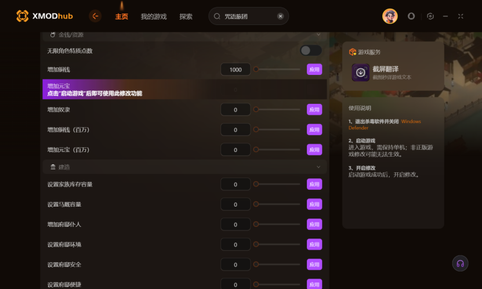This screenshot has width=482, height=289.
Task: Clear the search box with the X icon
Action: [280, 16]
